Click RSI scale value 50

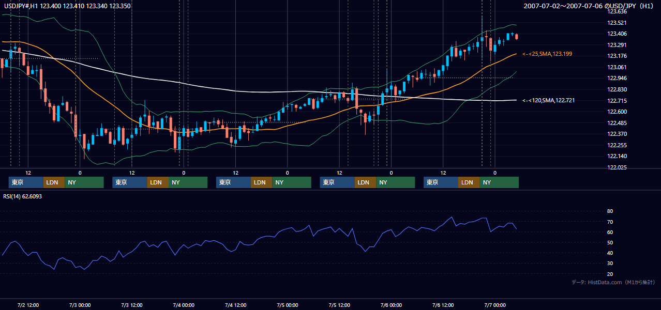[610, 242]
